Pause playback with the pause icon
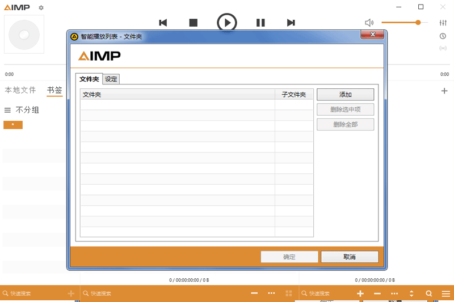The image size is (454, 302). (260, 23)
